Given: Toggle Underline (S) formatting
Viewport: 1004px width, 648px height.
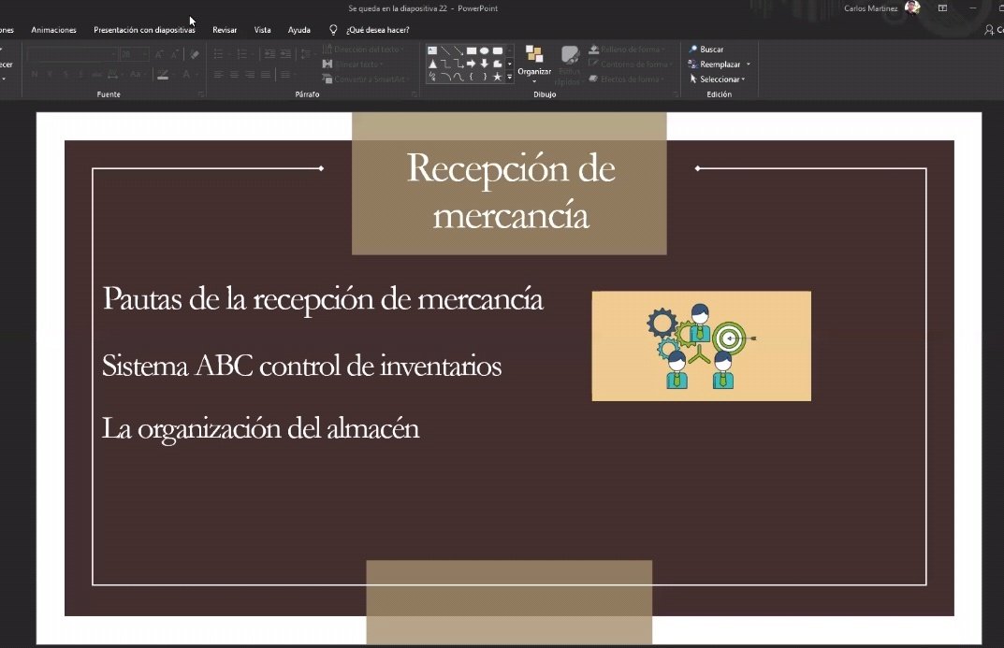Looking at the screenshot, I should (65, 75).
